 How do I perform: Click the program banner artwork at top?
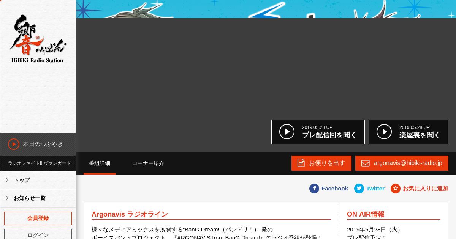point(266,9)
